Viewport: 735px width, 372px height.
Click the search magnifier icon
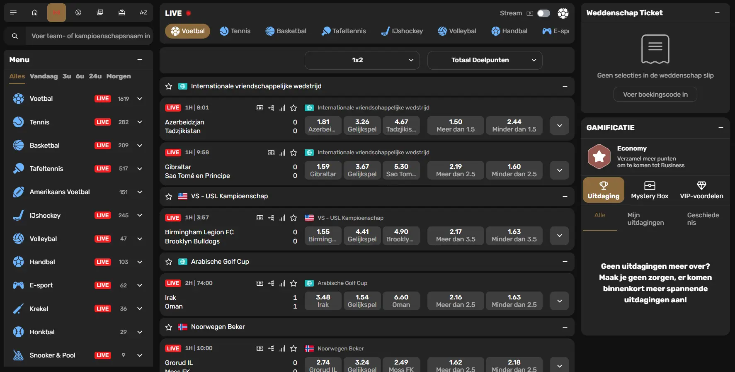tap(15, 36)
